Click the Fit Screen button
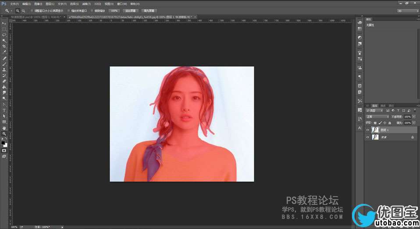 click(x=131, y=11)
